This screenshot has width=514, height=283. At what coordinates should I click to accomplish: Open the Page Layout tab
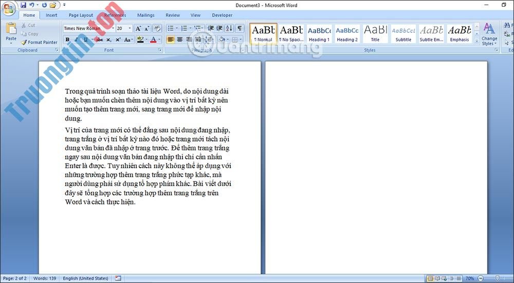[x=81, y=15]
